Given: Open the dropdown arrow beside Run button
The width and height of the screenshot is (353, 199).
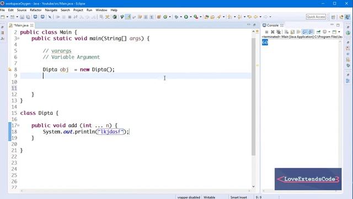Looking at the screenshot, I should coord(191,17).
